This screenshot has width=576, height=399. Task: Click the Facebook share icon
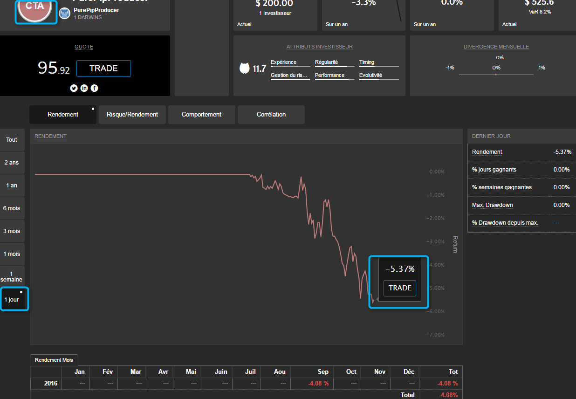pos(95,88)
